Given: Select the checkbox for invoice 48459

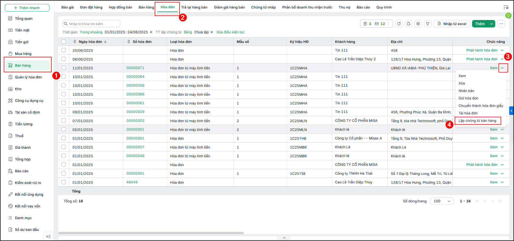Looking at the screenshot, I should 64,182.
